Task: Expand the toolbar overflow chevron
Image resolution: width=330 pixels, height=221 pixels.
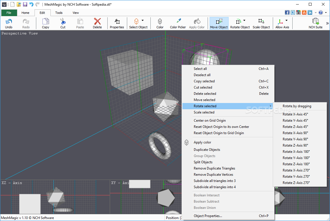Action: coord(327,23)
